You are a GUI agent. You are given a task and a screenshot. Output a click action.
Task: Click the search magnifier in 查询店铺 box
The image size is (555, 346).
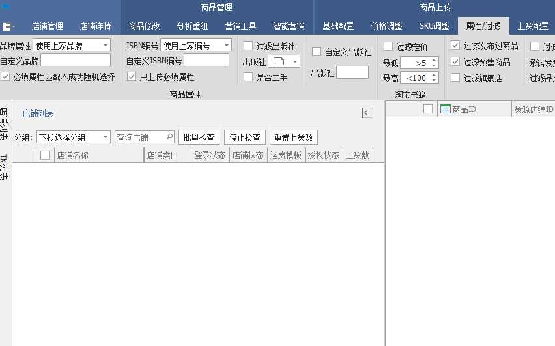(170, 137)
